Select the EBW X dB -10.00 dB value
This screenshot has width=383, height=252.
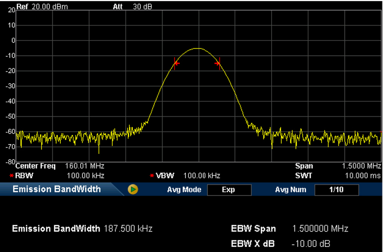[311, 243]
